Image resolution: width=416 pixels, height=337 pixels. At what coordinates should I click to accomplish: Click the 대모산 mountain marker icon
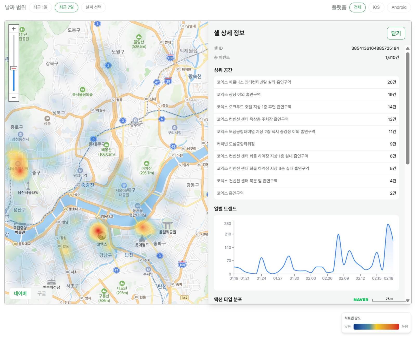[122, 283]
